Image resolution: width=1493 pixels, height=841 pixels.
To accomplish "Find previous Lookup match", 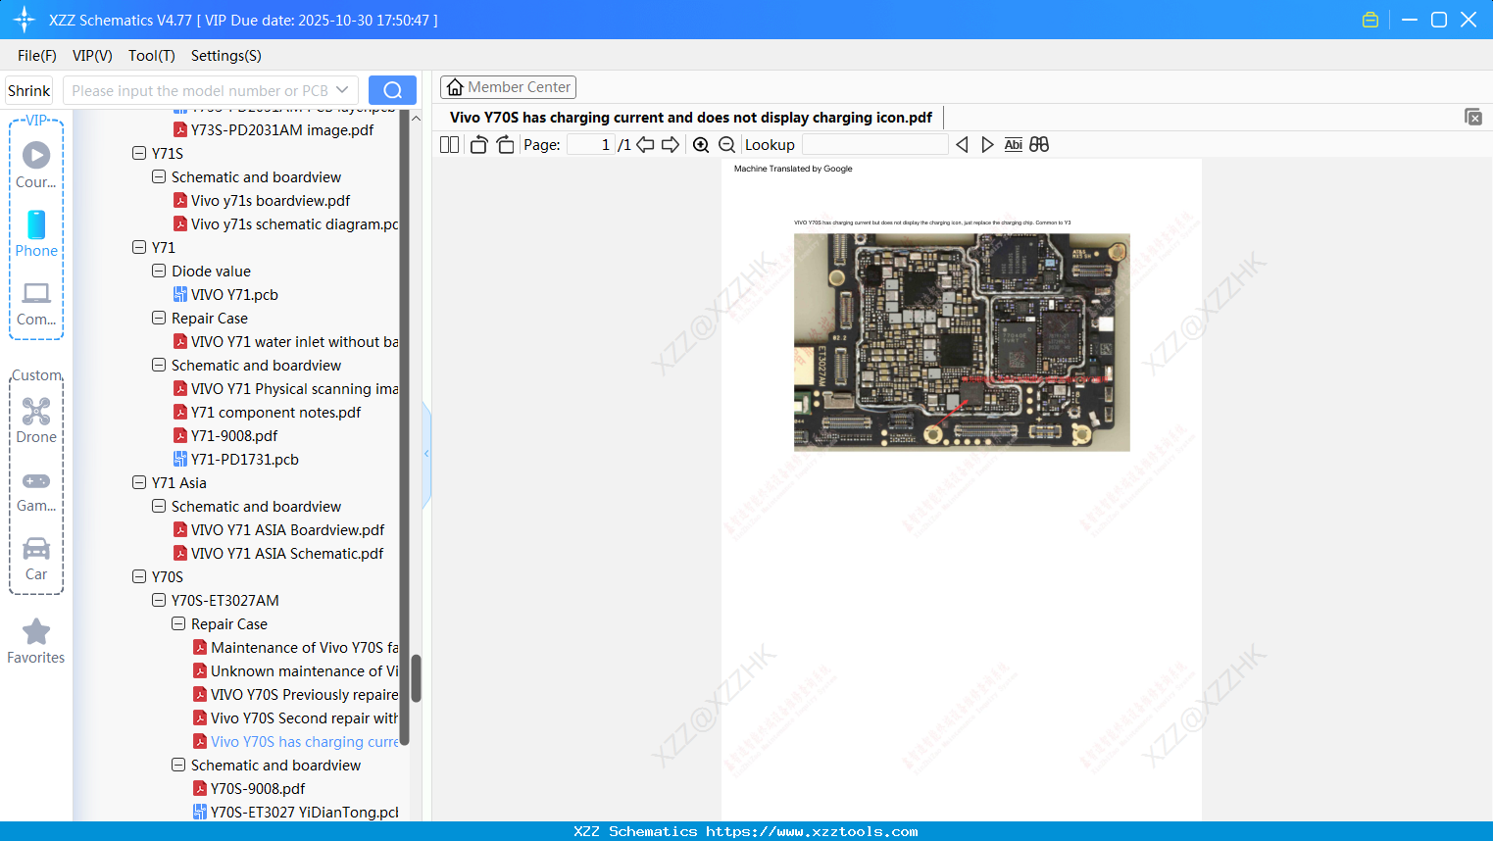I will tap(962, 145).
